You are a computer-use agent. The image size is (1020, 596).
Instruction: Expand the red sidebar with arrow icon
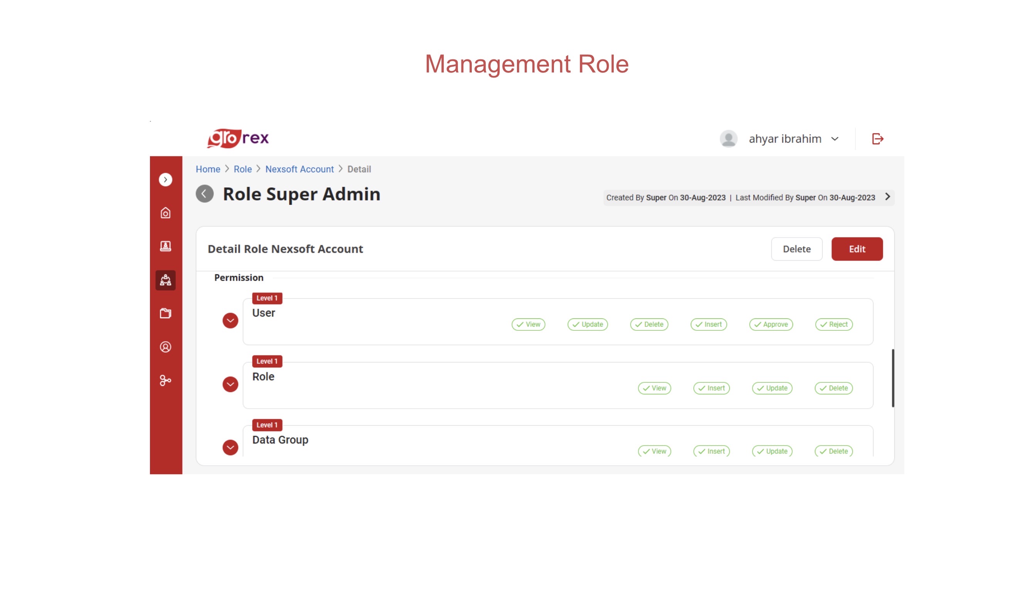165,179
